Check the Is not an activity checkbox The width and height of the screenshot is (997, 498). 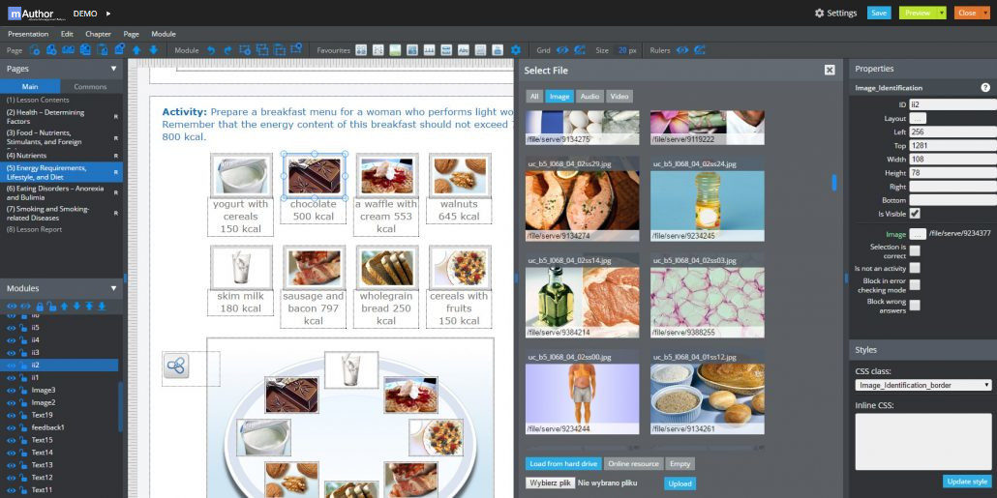coord(915,268)
